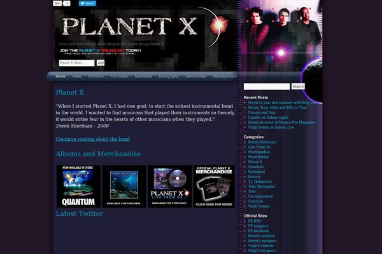Click the Latest Twitter heading

coord(80,213)
